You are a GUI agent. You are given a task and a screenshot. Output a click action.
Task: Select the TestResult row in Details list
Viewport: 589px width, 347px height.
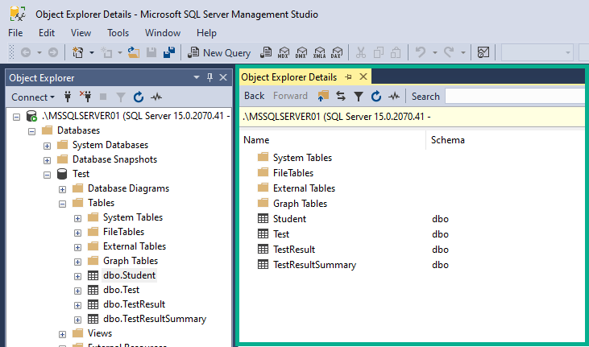tap(294, 250)
